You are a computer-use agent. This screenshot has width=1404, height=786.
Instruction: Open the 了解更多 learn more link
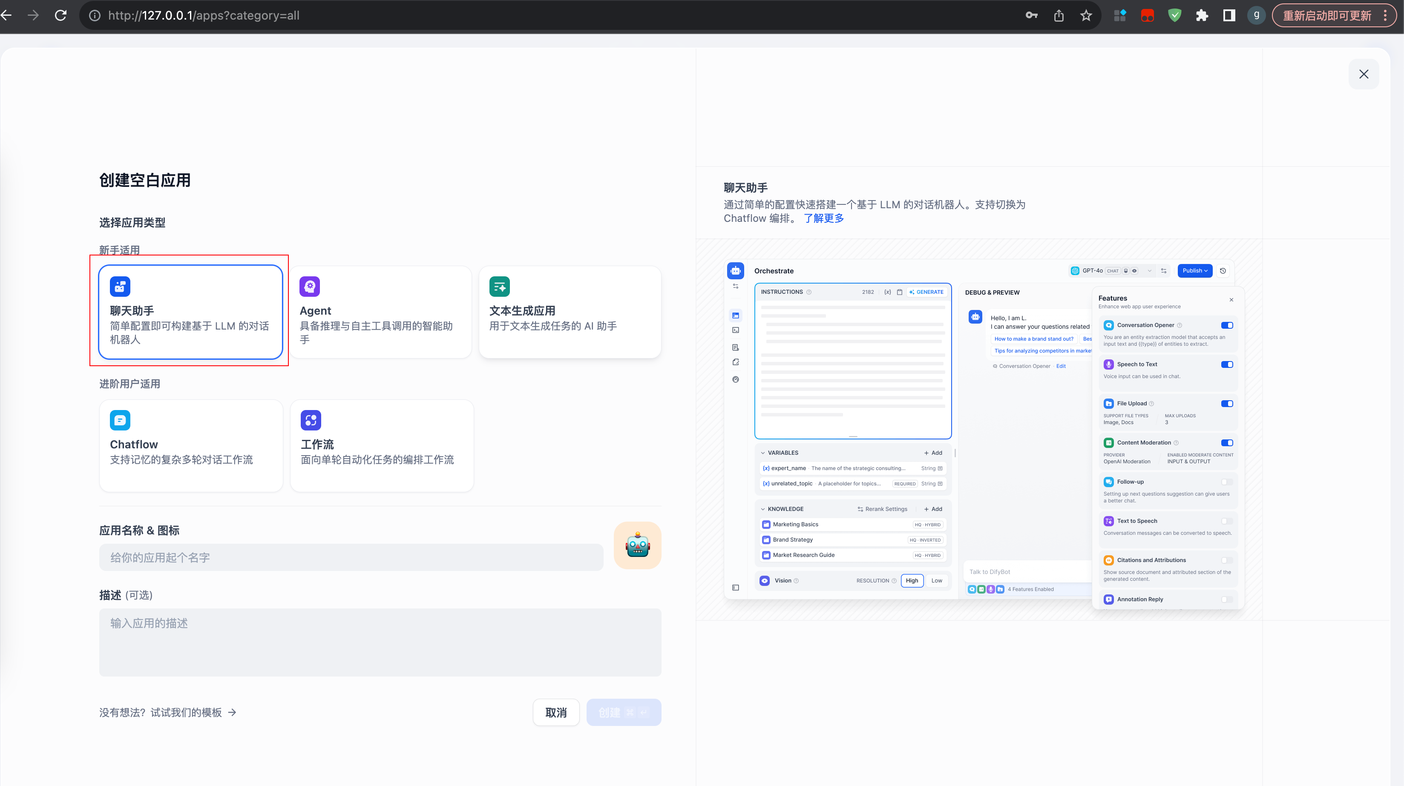tap(823, 218)
